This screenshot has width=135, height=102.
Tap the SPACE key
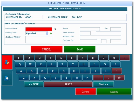(68, 84)
